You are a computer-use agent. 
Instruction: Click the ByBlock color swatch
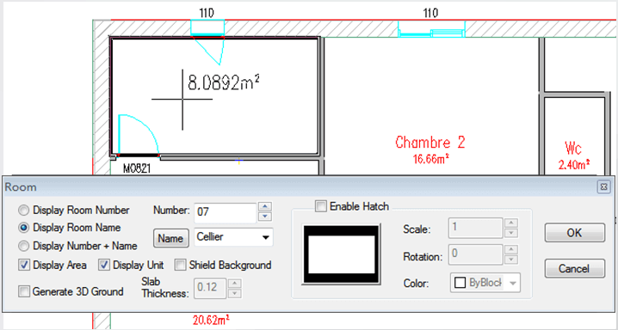460,283
